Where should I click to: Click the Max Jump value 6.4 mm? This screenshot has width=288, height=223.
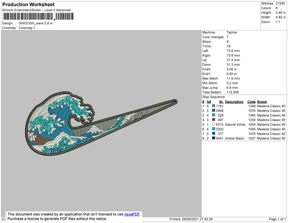tap(232, 87)
